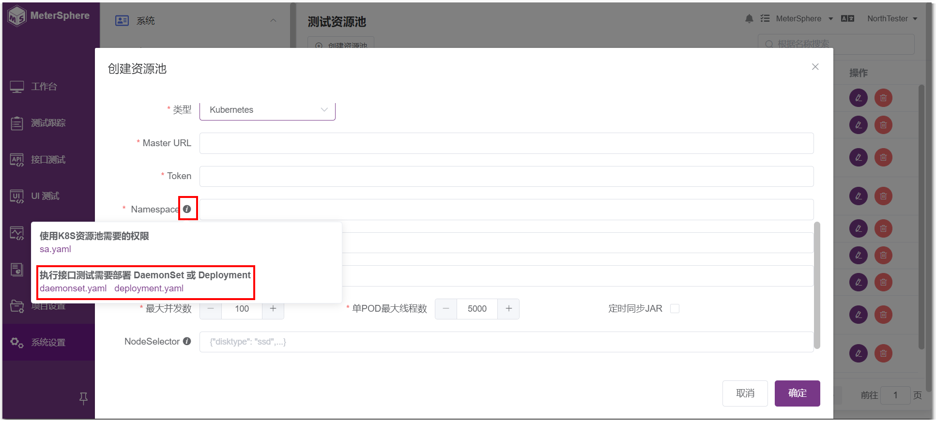The image size is (936, 423).
Task: Open the notification bell
Action: [749, 18]
